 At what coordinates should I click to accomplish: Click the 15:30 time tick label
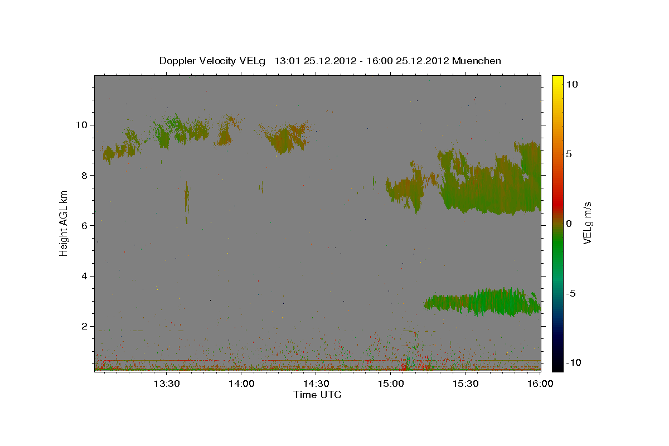point(466,384)
